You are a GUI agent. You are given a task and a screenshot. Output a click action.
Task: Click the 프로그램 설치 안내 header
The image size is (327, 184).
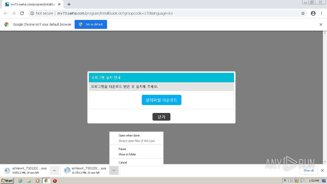point(161,77)
